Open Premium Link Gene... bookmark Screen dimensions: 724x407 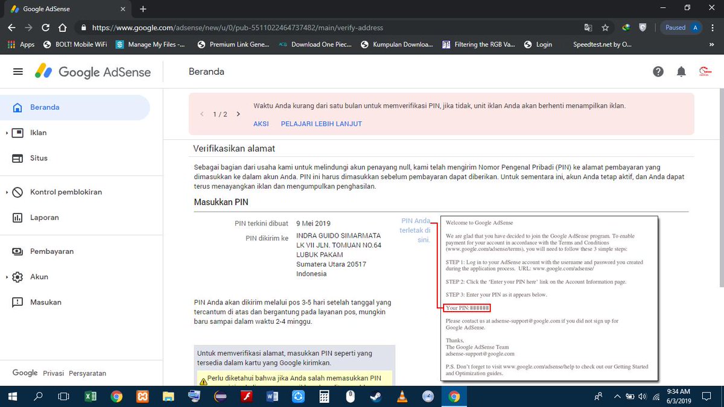233,44
